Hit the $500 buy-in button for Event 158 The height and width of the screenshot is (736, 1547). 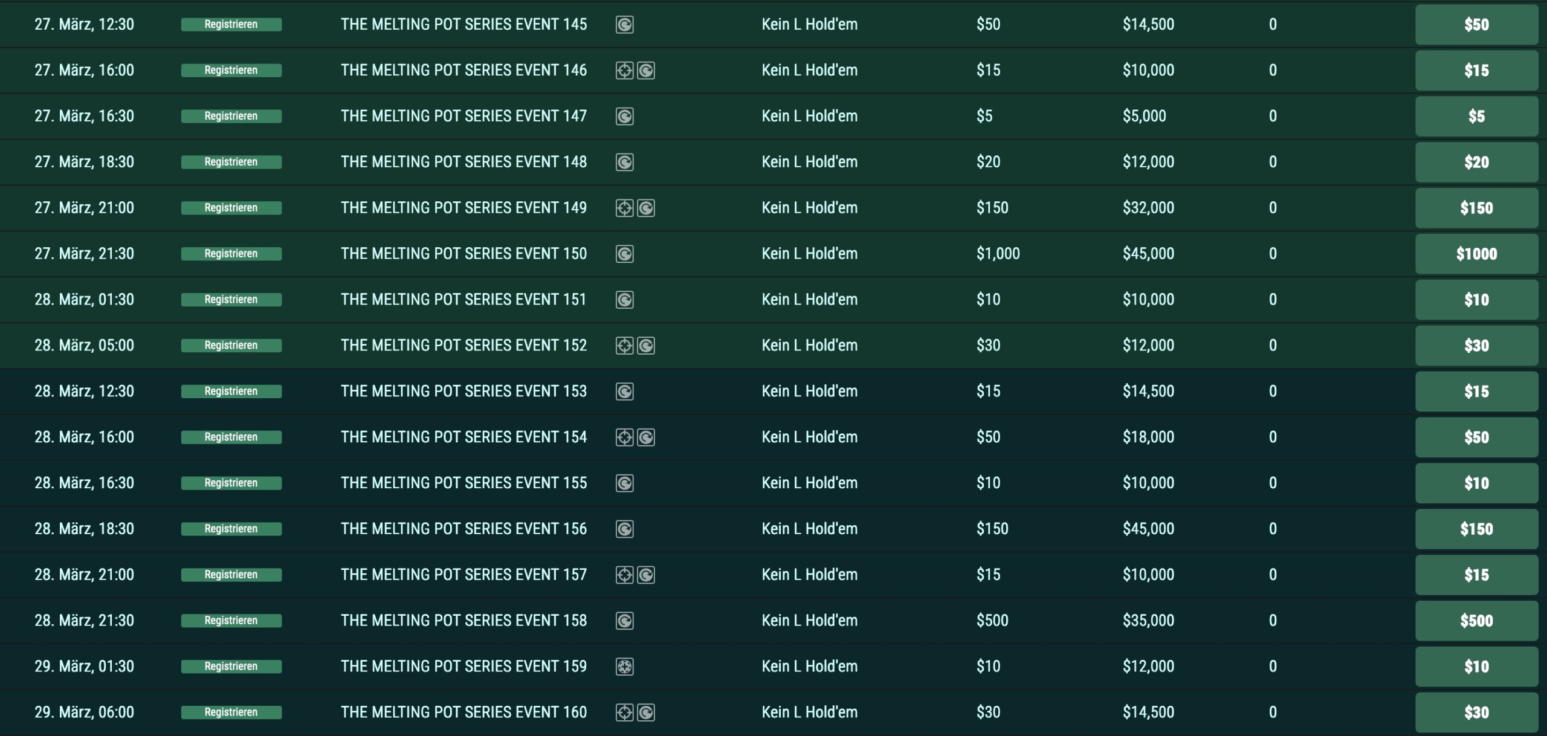(1476, 621)
